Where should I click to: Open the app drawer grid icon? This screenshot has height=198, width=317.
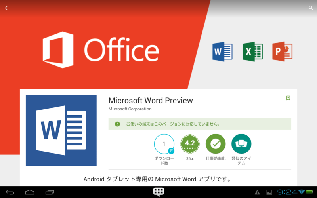pyautogui.click(x=158, y=192)
